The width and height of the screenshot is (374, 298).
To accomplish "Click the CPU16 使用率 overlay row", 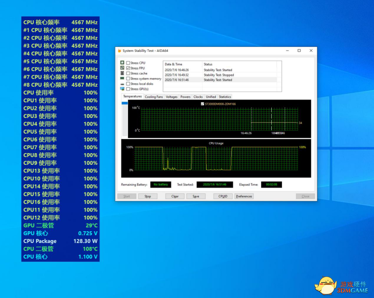I will pyautogui.click(x=60, y=202).
